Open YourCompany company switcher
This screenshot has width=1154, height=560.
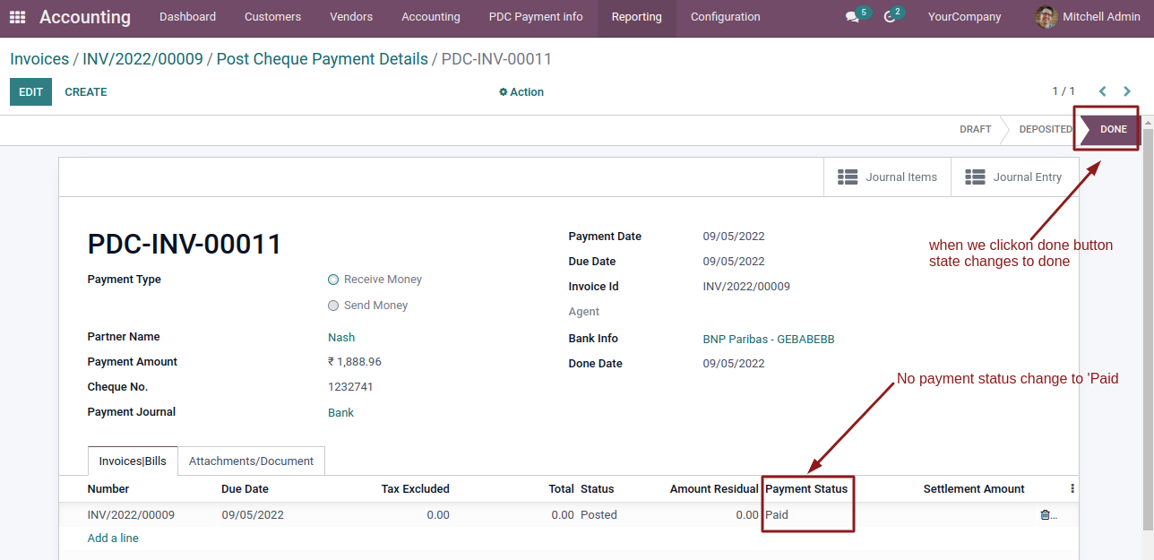tap(964, 17)
